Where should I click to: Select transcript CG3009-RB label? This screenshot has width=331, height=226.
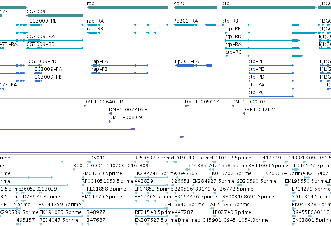click(43, 21)
